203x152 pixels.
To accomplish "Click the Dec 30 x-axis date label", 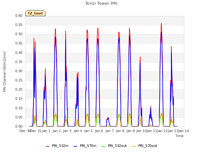I will click(25, 131).
